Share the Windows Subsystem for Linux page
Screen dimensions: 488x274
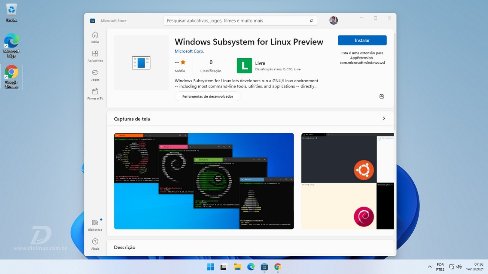[x=382, y=96]
